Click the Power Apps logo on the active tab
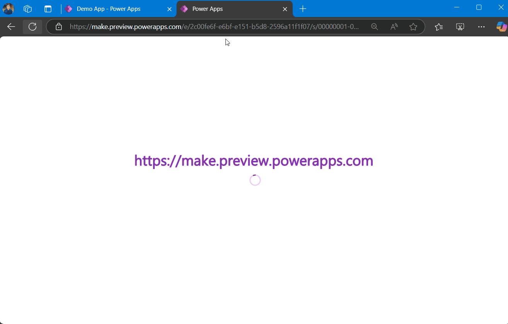This screenshot has height=324, width=508. [183, 9]
